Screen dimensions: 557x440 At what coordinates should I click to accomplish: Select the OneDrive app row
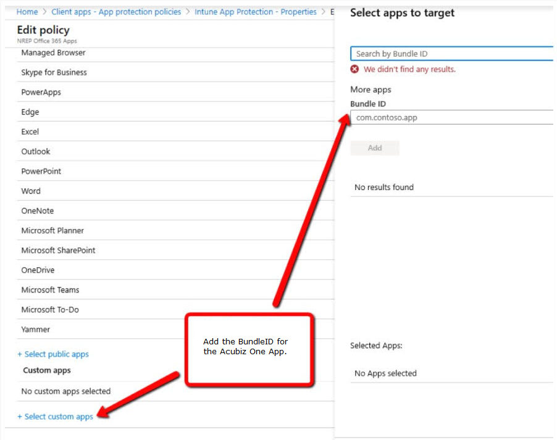(x=175, y=270)
